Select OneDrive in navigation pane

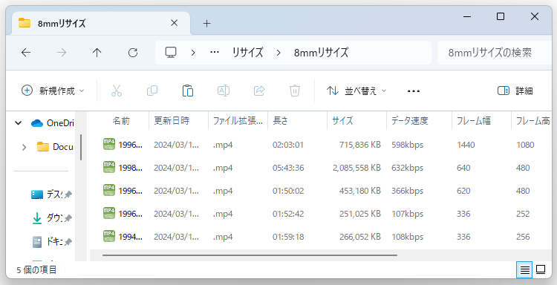click(x=53, y=123)
